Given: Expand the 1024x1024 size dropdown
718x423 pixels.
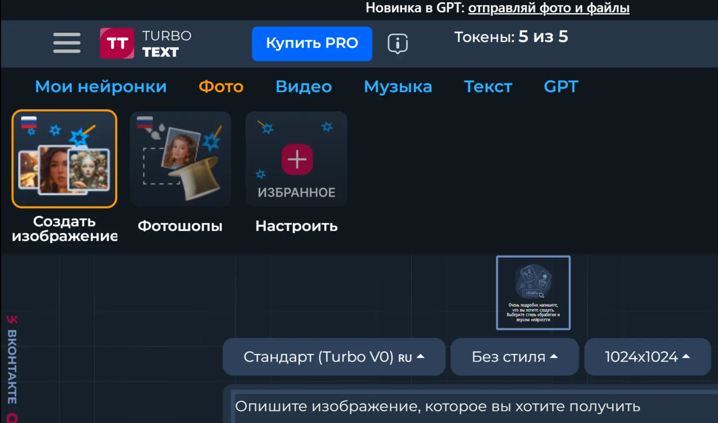Looking at the screenshot, I should tap(647, 357).
